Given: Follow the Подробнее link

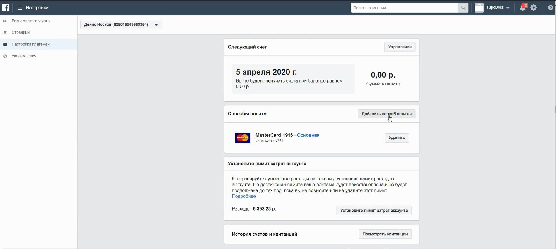Looking at the screenshot, I should (244, 196).
